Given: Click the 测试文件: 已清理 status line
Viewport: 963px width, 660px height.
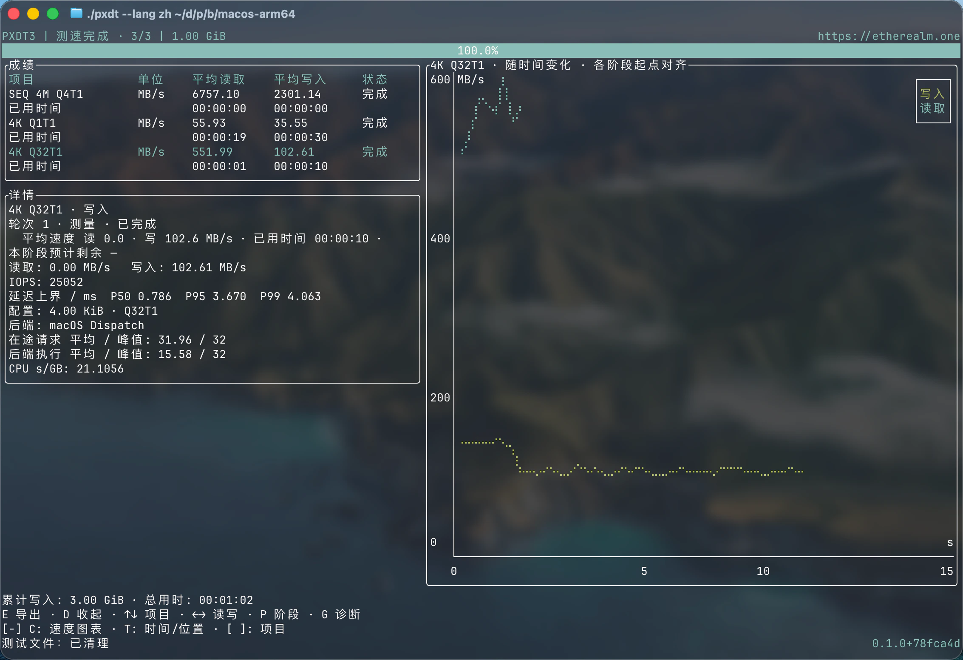Looking at the screenshot, I should click(x=56, y=643).
